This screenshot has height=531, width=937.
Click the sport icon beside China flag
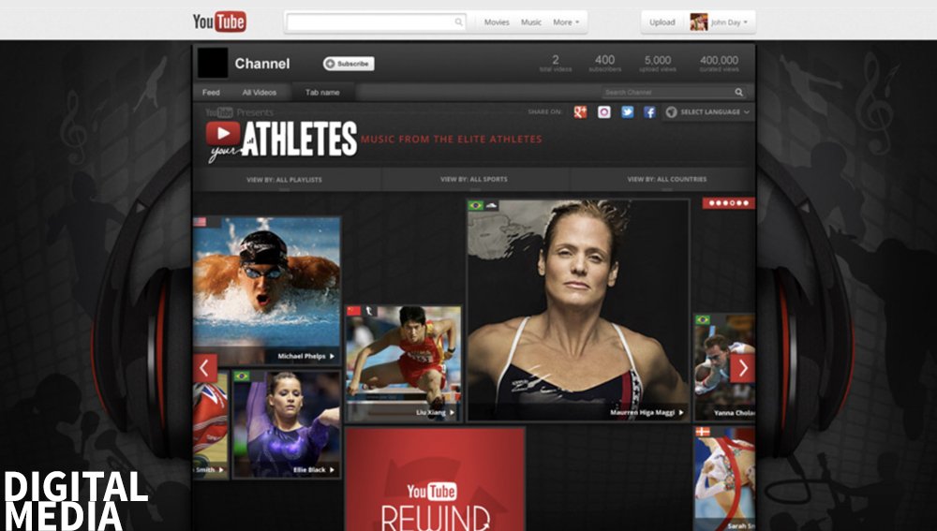tap(369, 311)
